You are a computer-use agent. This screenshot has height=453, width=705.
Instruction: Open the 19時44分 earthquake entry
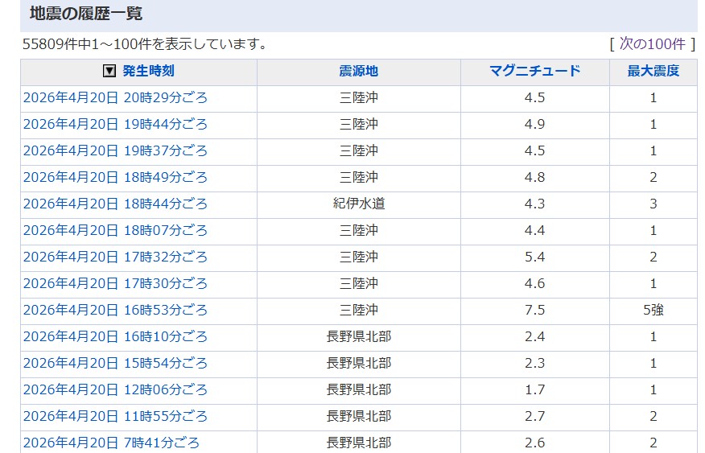115,125
